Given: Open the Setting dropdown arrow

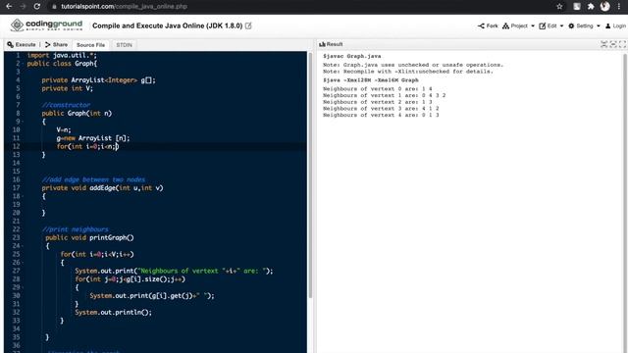Looking at the screenshot, I should tap(599, 26).
